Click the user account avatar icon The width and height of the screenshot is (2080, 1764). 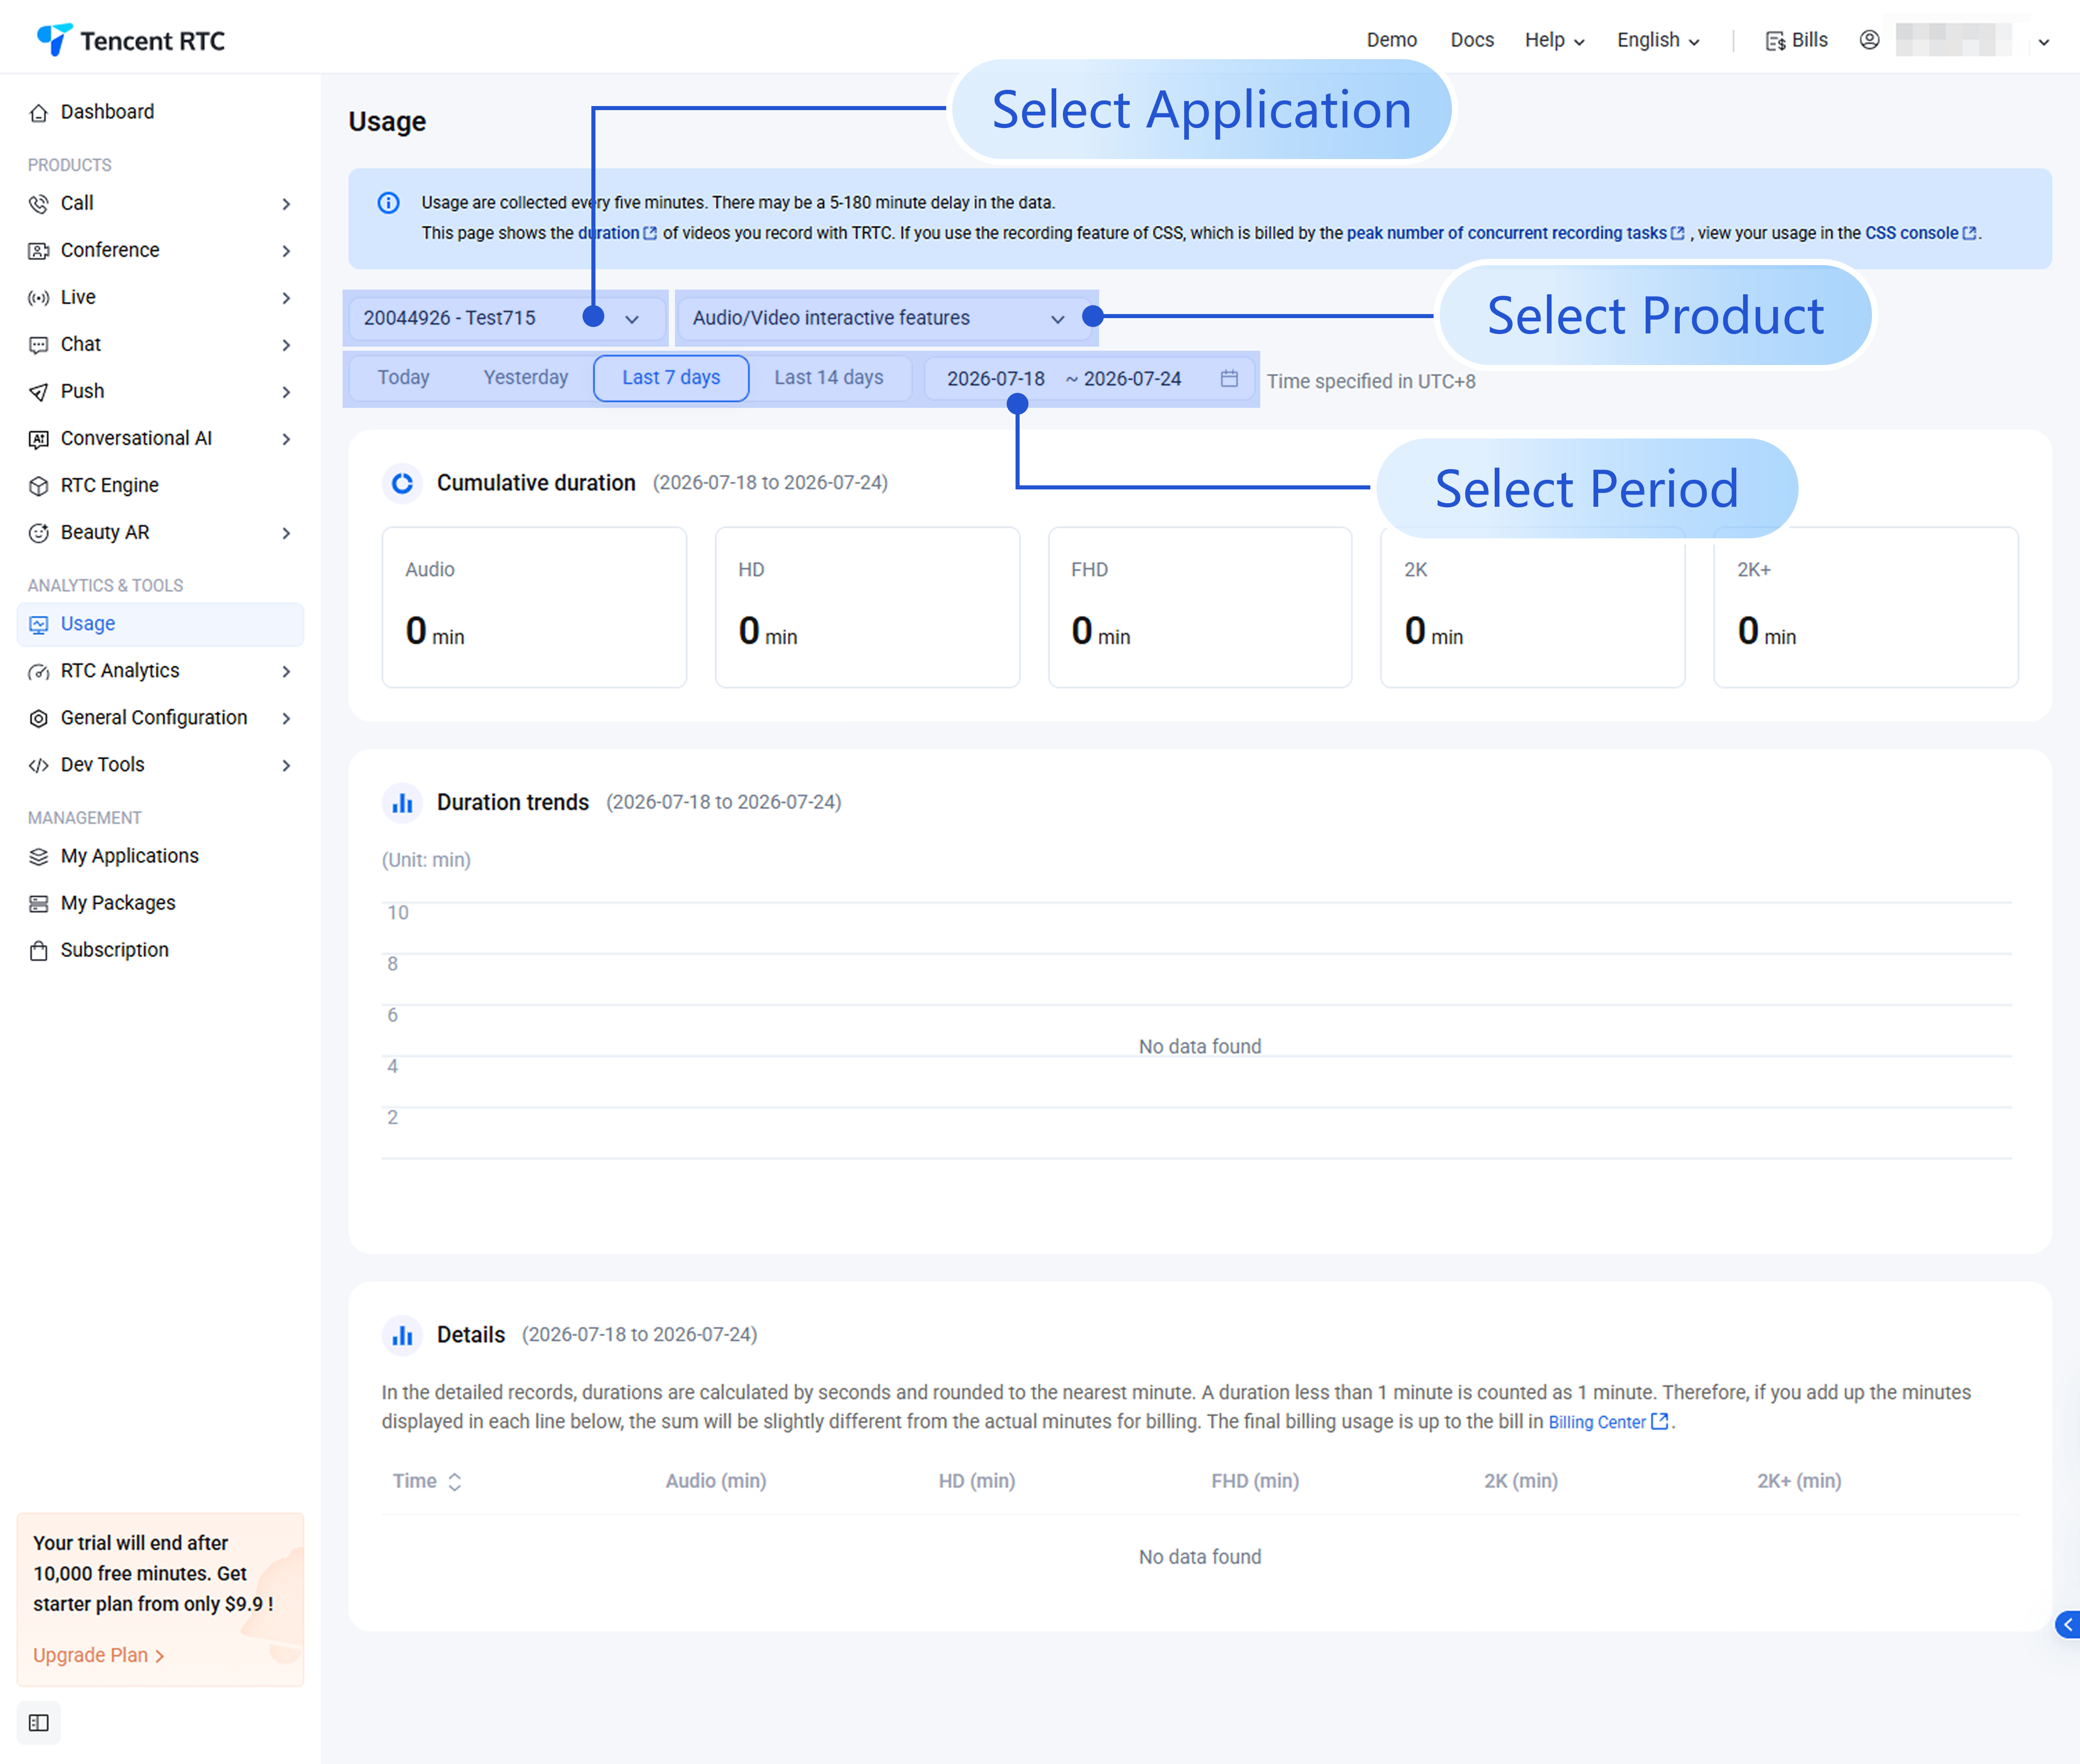[x=1869, y=40]
